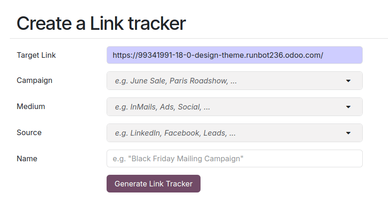This screenshot has height=206, width=388.
Task: Open the Source dropdown arrow
Action: pos(348,133)
